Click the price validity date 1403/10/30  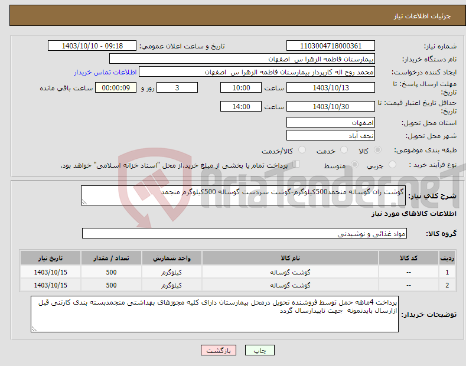[x=331, y=106]
